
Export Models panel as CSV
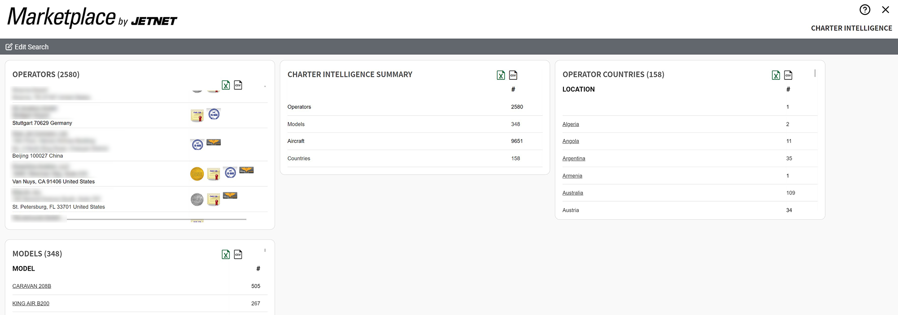[x=238, y=255]
